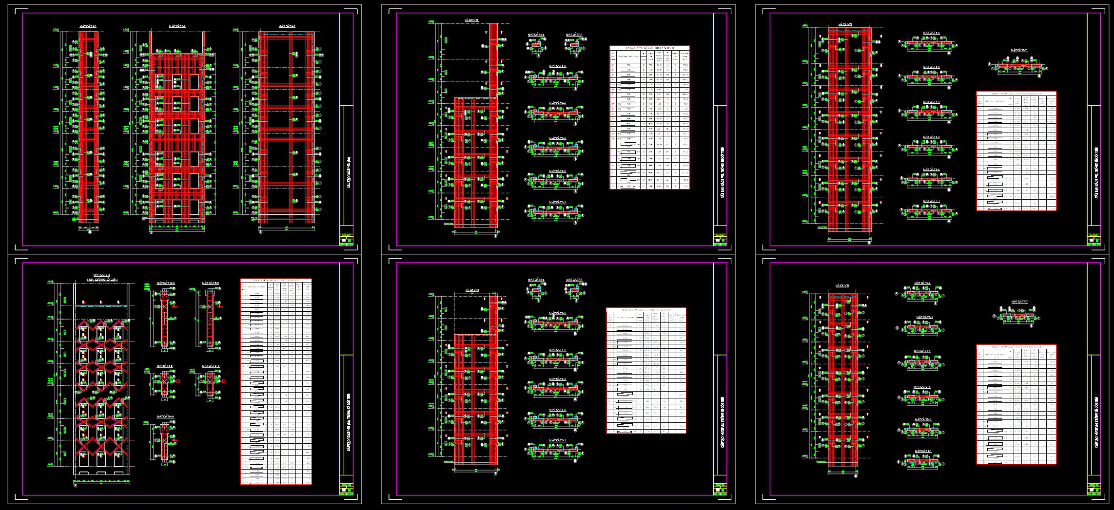Click the schedule table on lower-right sheet

(1016, 405)
